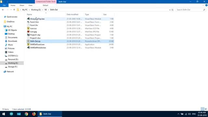208x117 pixels.
Task: Click the ShiftDelGuard.exe file name
Action: 37,45
